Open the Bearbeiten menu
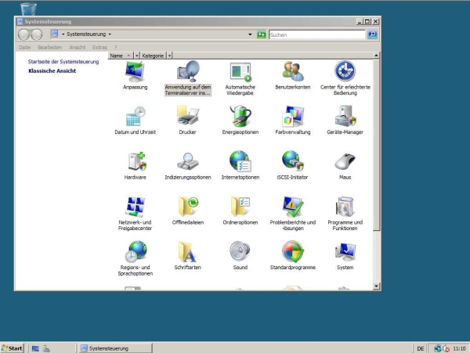 pyautogui.click(x=50, y=47)
